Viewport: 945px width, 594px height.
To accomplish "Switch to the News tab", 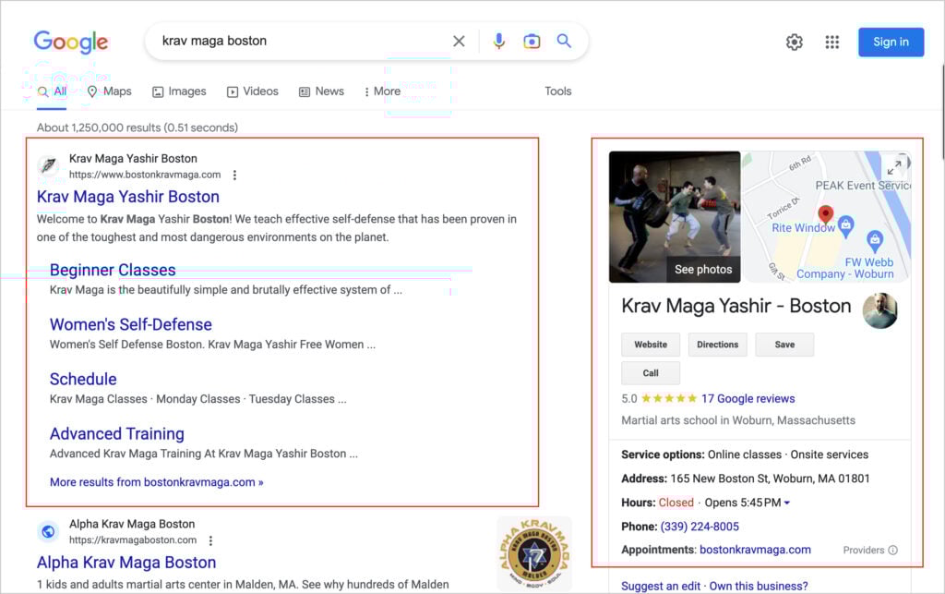I will (321, 91).
